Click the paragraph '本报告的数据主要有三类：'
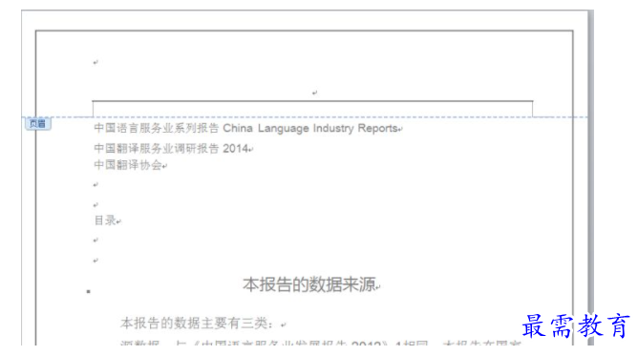The width and height of the screenshot is (638, 356). click(197, 324)
